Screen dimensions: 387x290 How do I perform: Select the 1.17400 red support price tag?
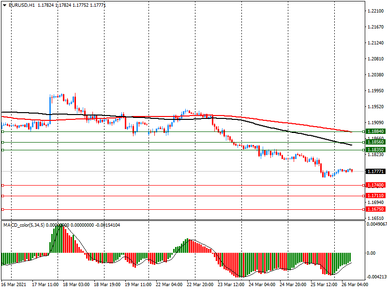[375, 185]
